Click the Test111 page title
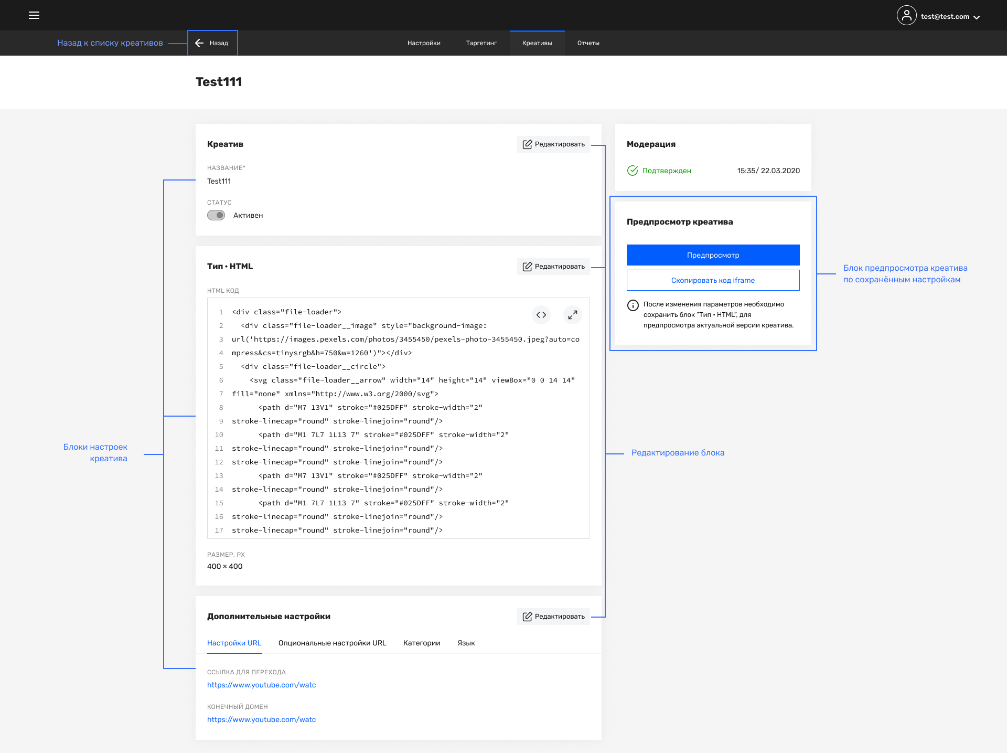This screenshot has width=1007, height=753. point(219,82)
